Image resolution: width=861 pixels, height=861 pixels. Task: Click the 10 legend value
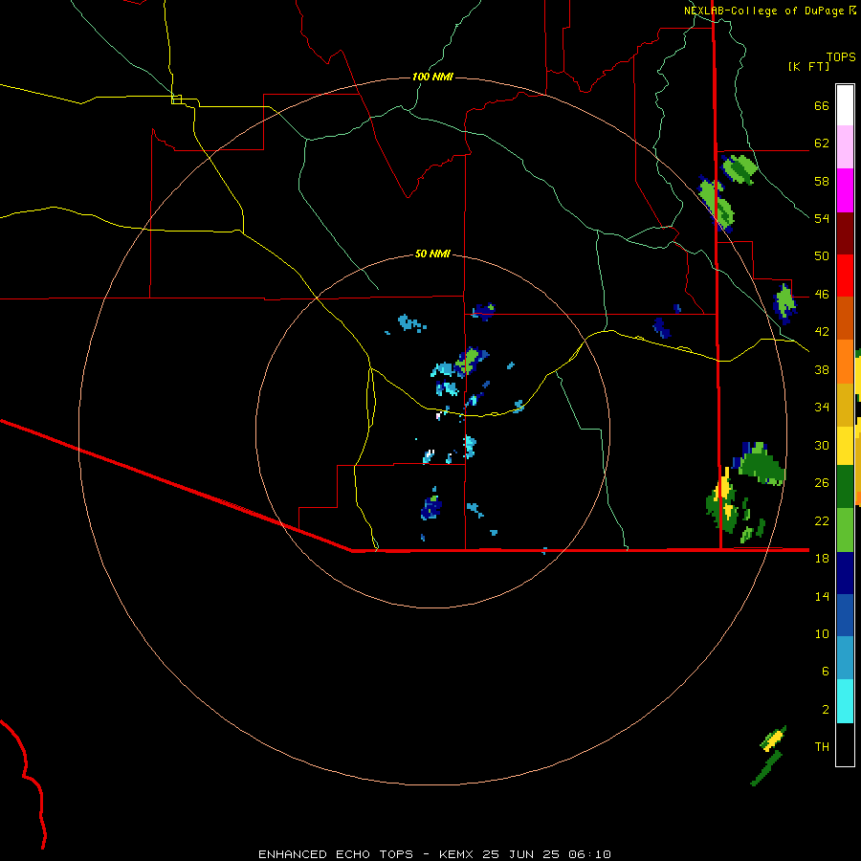(x=822, y=633)
